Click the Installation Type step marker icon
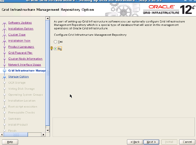The image size is (196, 145). pos(5,41)
